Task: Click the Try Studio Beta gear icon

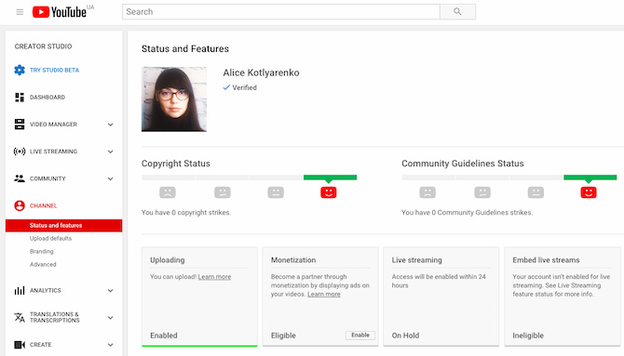Action: [x=20, y=70]
